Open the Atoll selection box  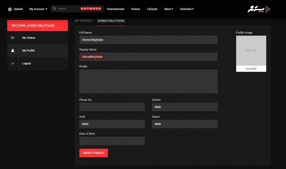pos(112,124)
